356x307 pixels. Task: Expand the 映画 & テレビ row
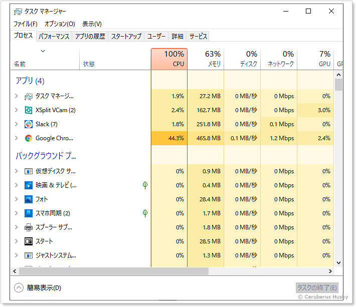(17, 185)
